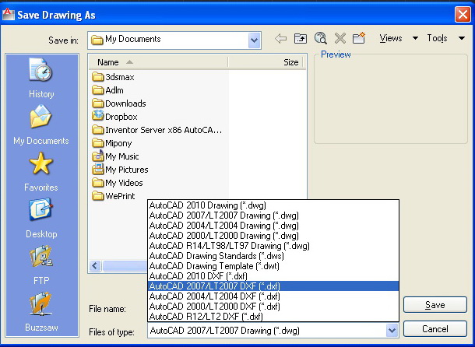The height and width of the screenshot is (347, 475).
Task: Select the My Music folder
Action: pyautogui.click(x=115, y=156)
